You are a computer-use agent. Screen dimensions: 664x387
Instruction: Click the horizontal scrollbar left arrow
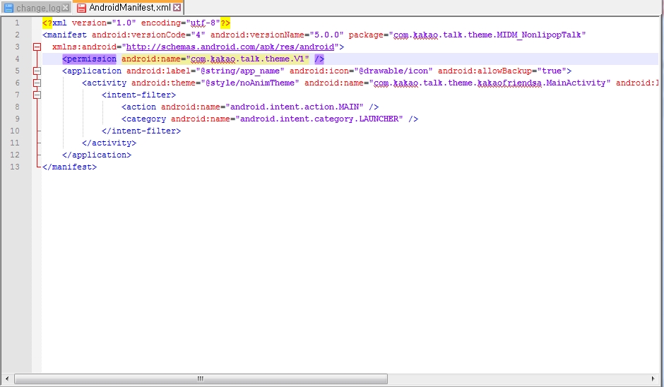point(7,380)
